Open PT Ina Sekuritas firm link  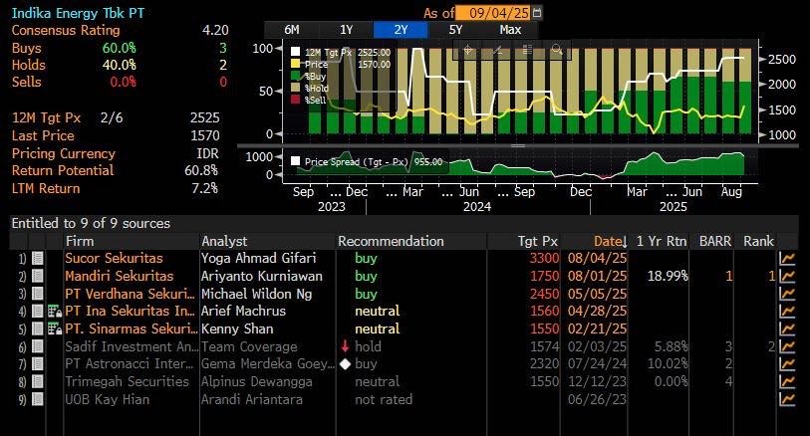click(131, 312)
